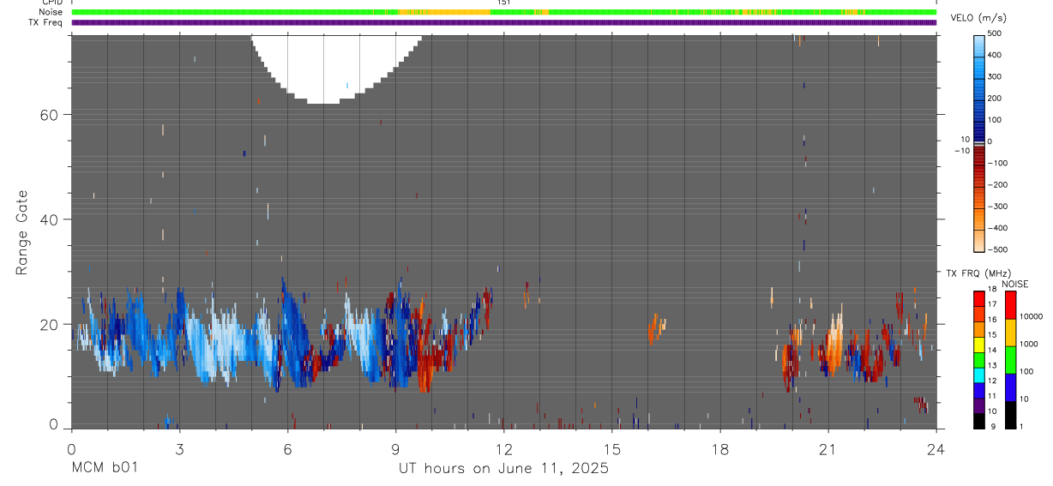The height and width of the screenshot is (486, 1053).
Task: Select the green swatch in NOISE legend
Action: [1011, 360]
